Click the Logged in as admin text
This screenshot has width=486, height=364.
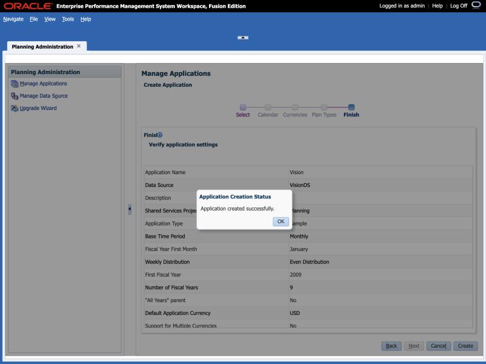402,6
